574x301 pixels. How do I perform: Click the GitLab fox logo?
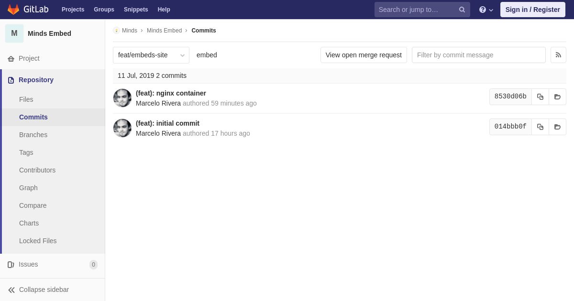coord(13,10)
